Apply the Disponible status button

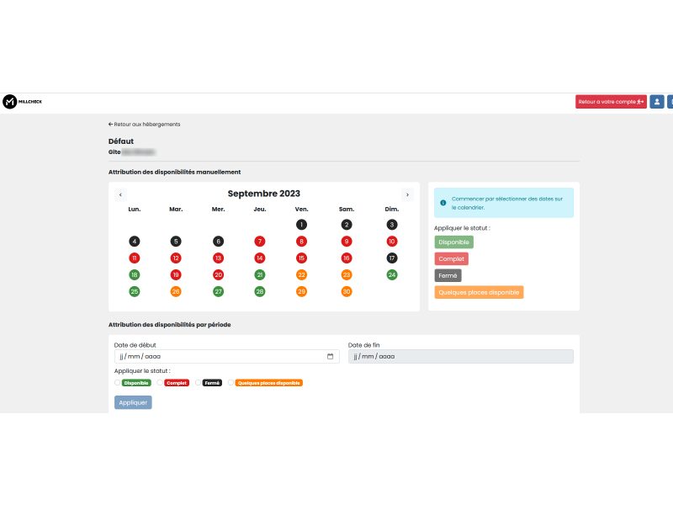(x=453, y=242)
